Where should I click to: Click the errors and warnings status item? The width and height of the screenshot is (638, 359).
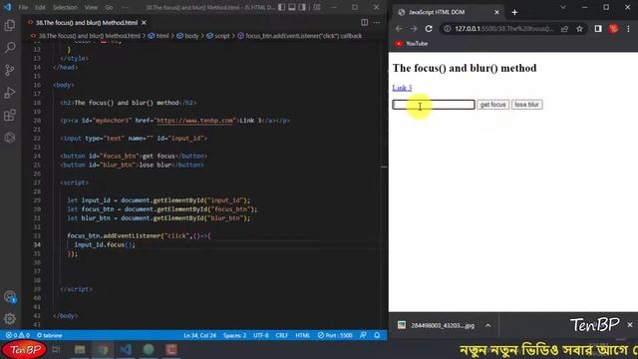point(18,335)
